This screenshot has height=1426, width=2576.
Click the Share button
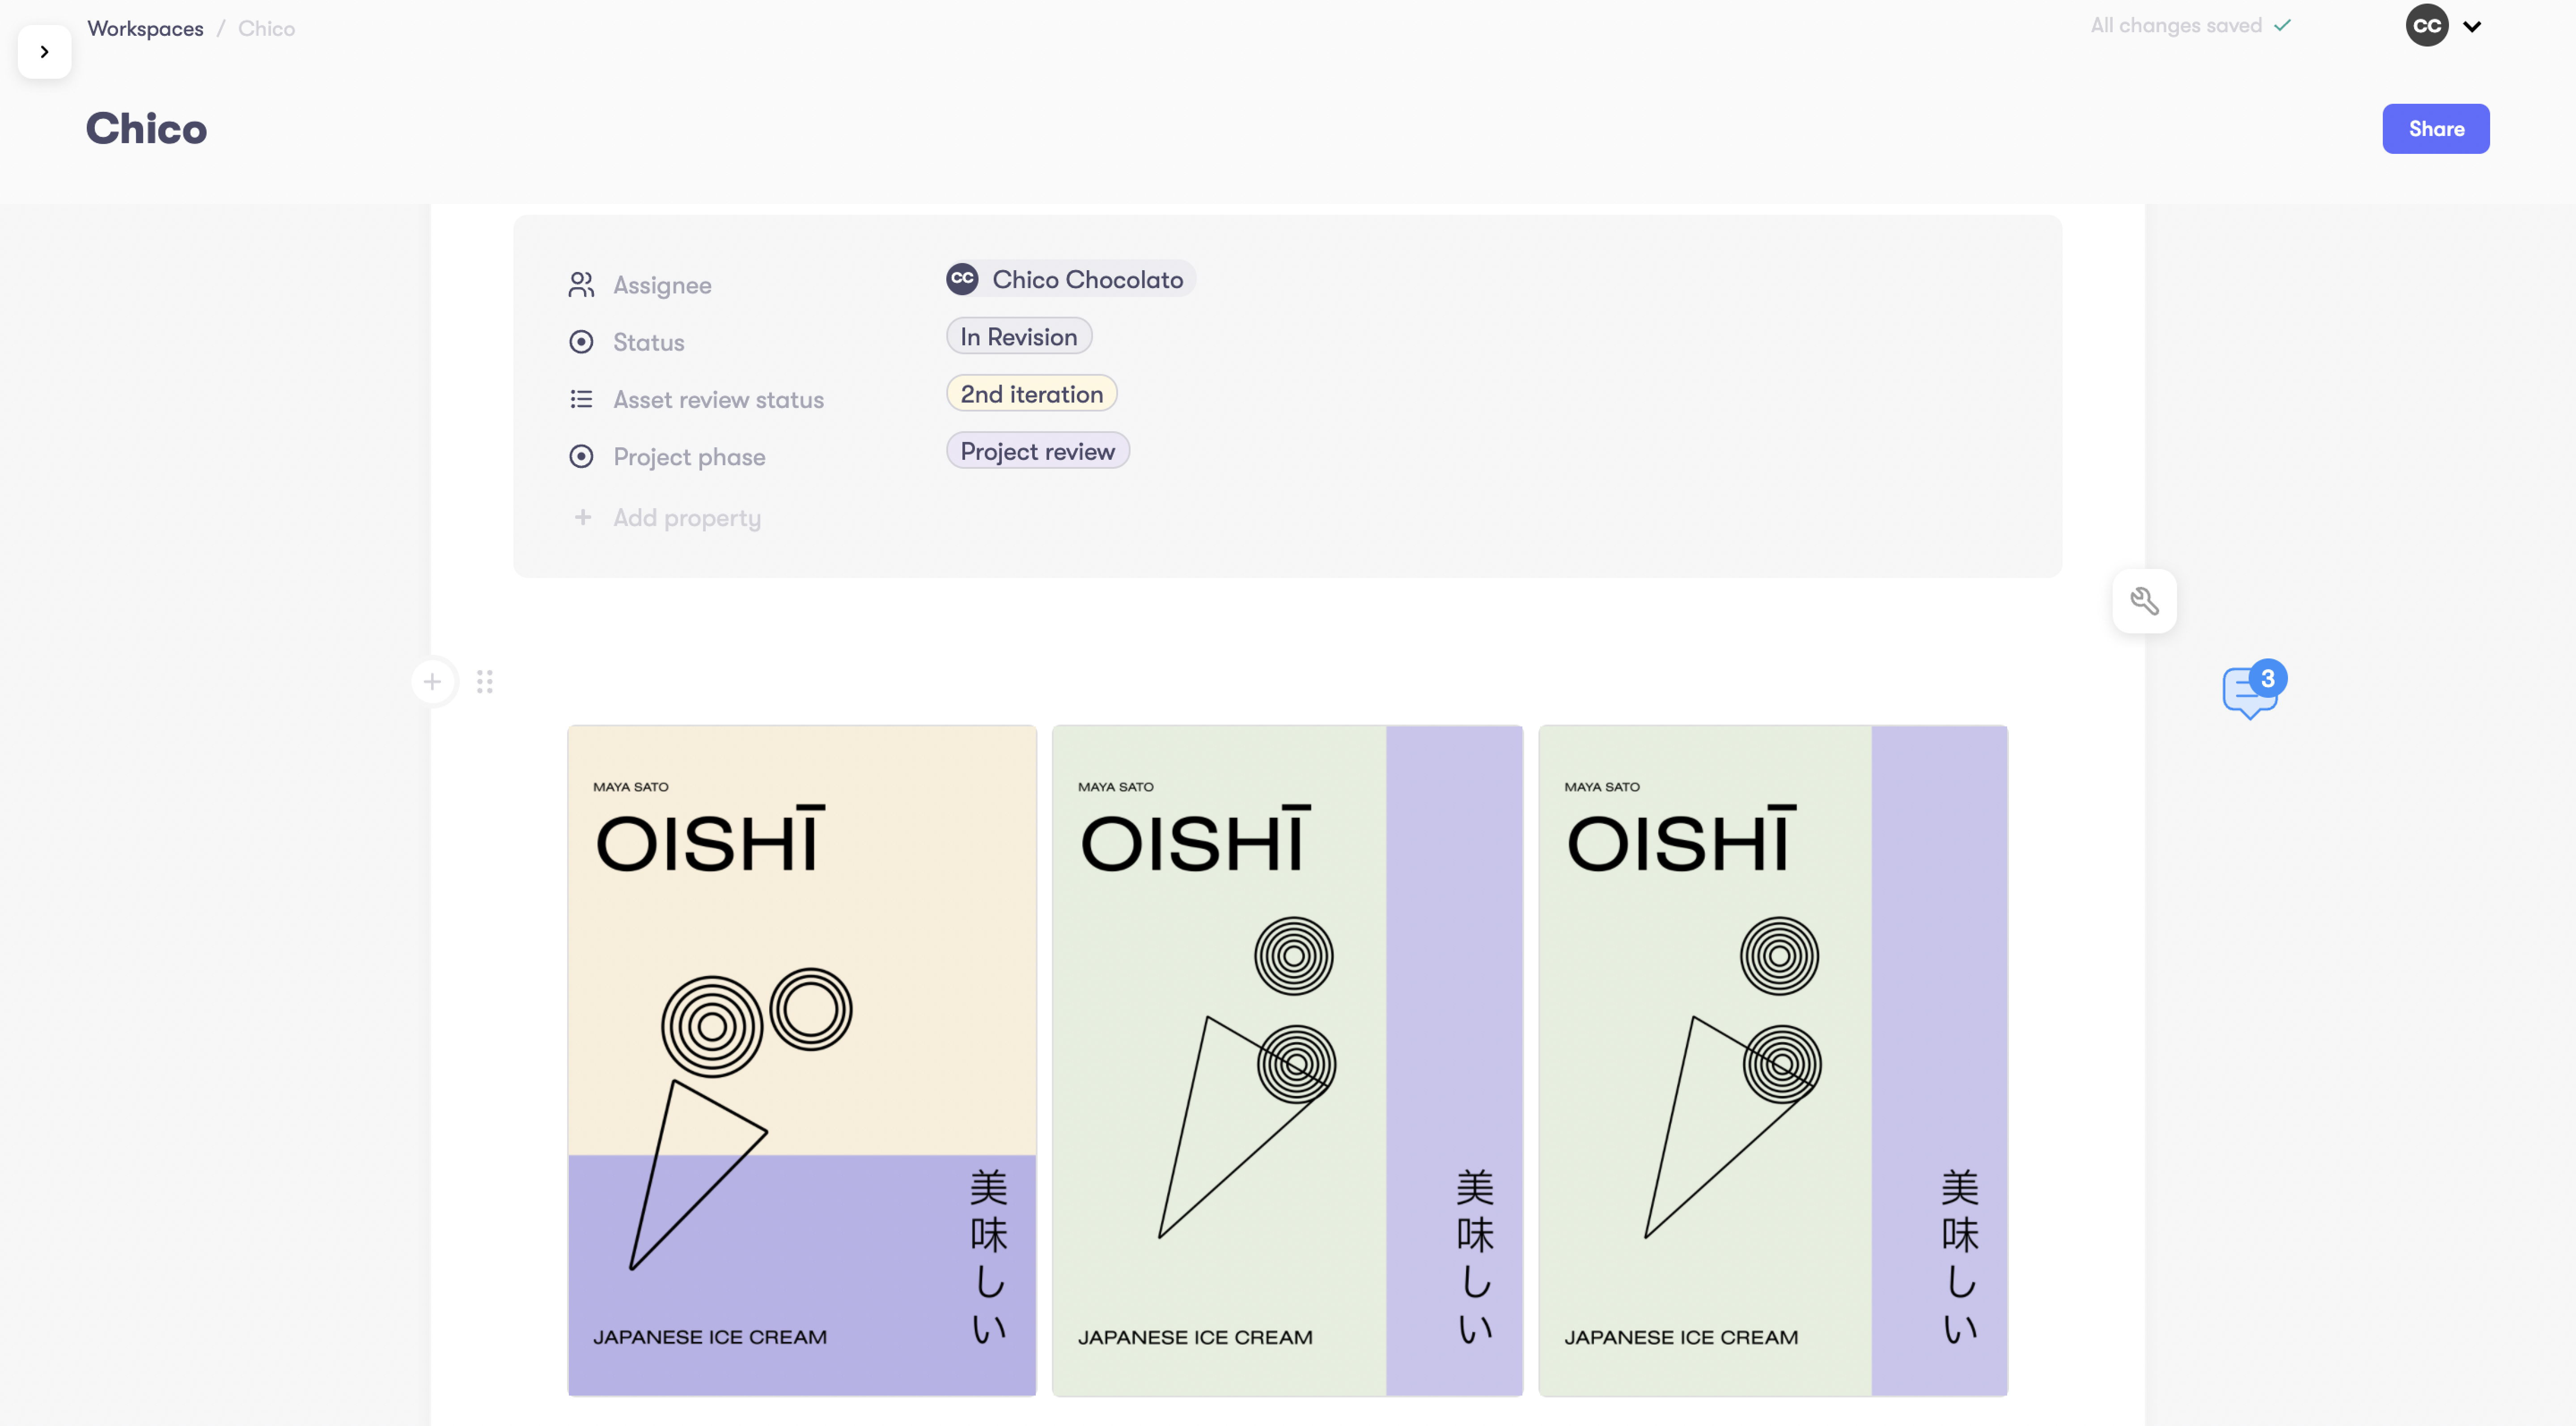point(2435,129)
